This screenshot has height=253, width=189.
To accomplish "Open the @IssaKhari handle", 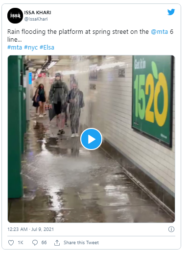I will pos(36,19).
